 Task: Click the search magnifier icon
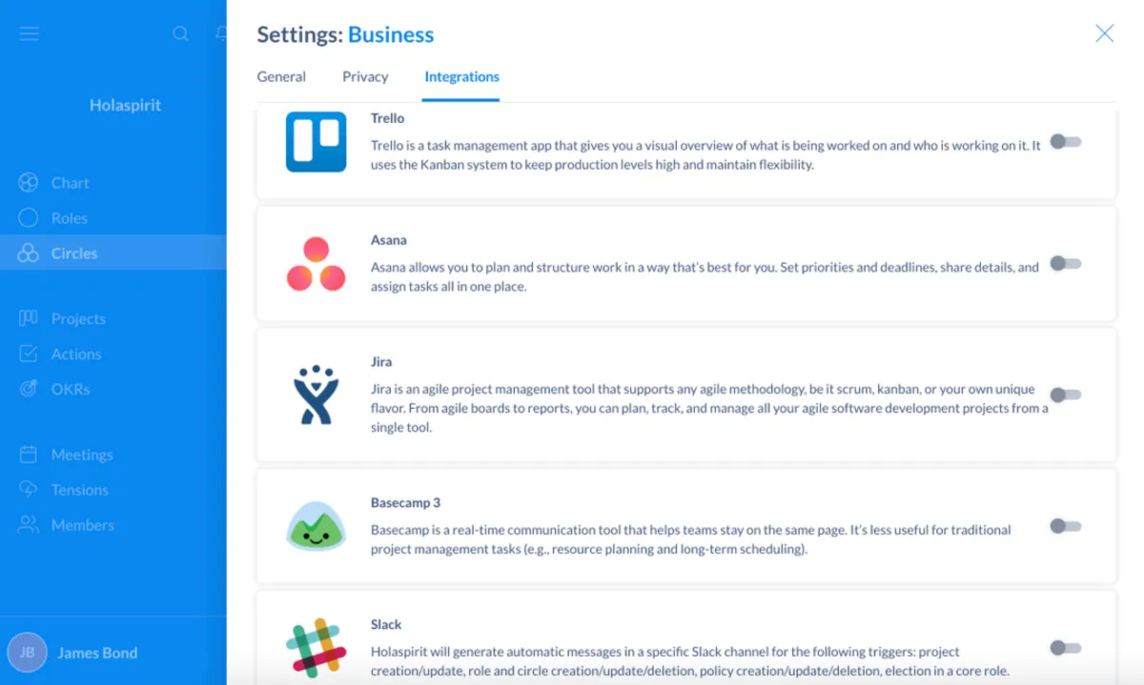point(180,33)
